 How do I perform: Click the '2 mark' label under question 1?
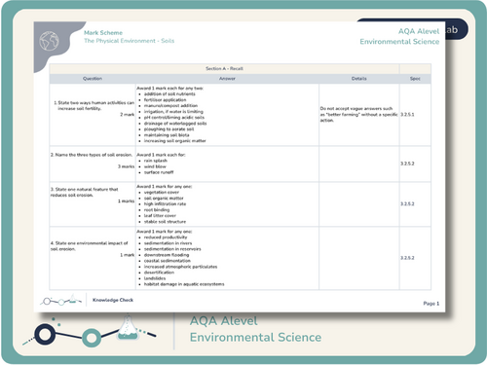coord(128,115)
